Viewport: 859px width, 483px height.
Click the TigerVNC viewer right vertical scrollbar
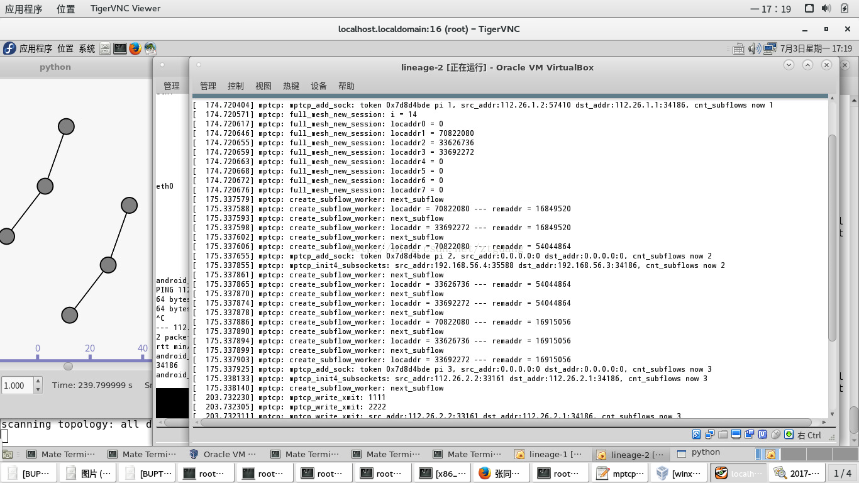[x=854, y=423]
